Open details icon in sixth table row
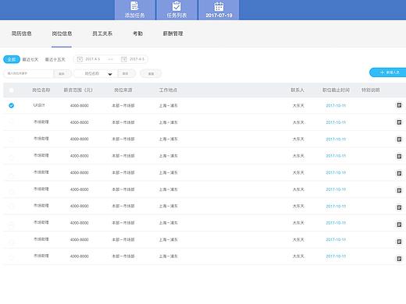Viewport: 406px width, 304px height. [399, 190]
